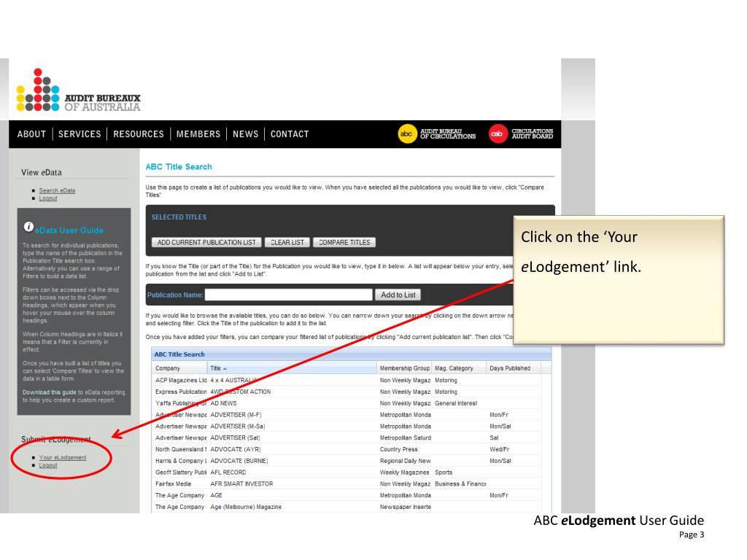This screenshot has width=747, height=560.
Task: Open the NEWS menu
Action: [x=245, y=134]
